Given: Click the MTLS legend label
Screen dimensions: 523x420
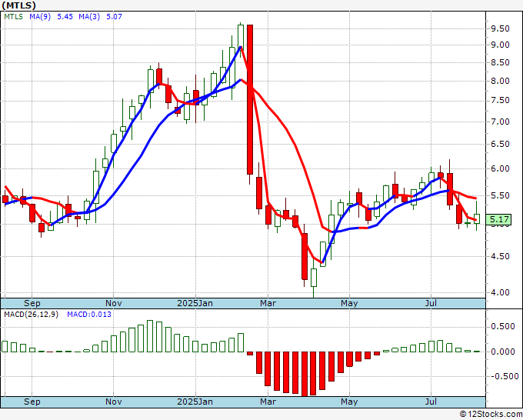Looking at the screenshot, I should [13, 17].
